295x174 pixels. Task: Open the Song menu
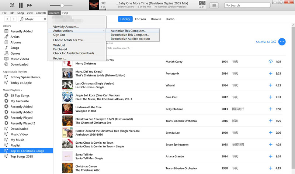pyautogui.click(x=21, y=13)
